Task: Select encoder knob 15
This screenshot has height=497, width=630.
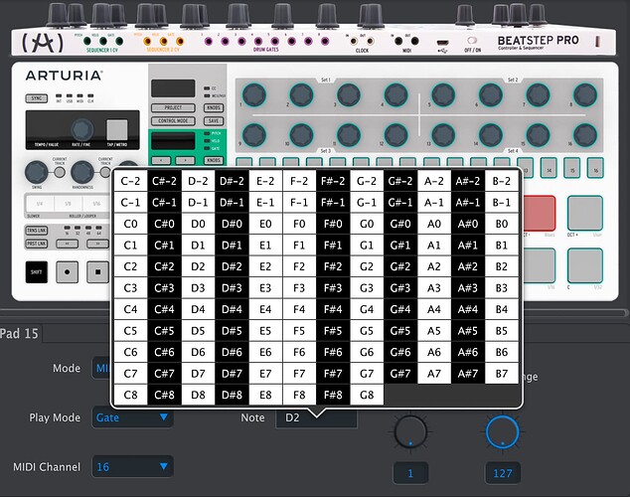Action: pos(538,135)
